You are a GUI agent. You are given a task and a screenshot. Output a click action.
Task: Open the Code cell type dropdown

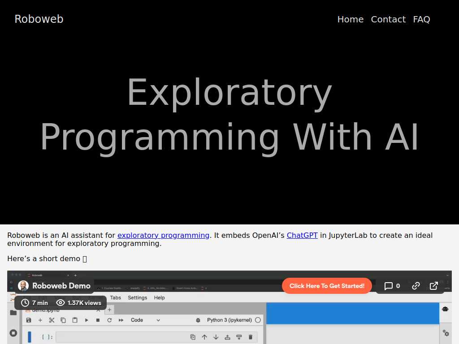[146, 320]
